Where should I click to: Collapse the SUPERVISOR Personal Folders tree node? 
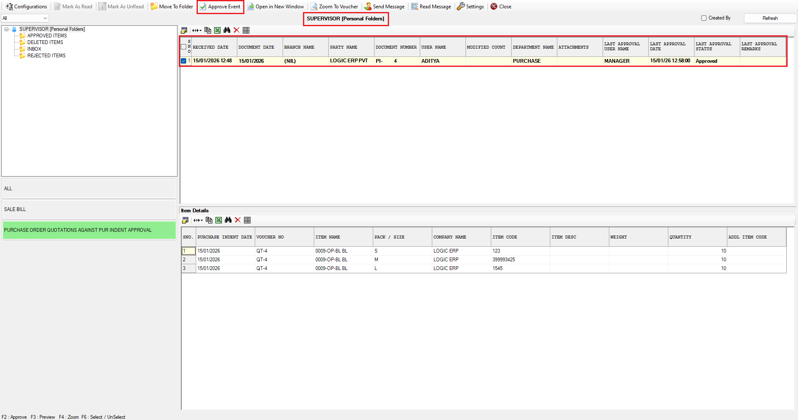pos(7,29)
